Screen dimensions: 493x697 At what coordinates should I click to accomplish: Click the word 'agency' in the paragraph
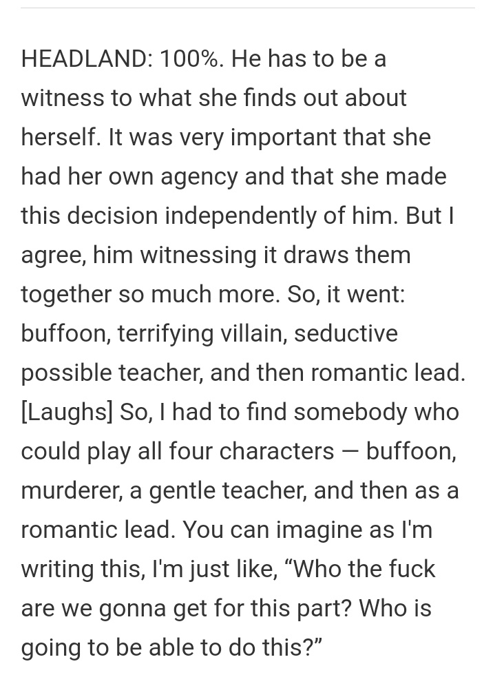(x=199, y=177)
